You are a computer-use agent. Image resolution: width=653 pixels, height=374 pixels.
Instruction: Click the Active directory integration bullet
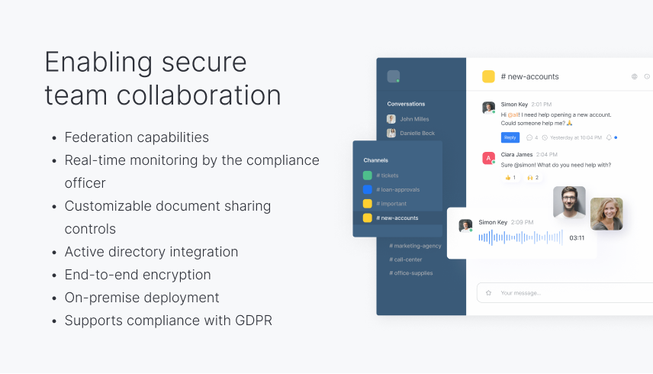151,252
